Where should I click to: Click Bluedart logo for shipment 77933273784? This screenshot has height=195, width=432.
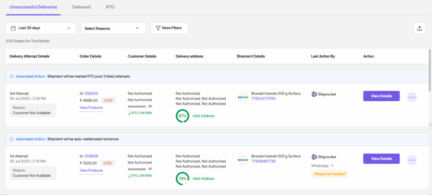click(243, 97)
